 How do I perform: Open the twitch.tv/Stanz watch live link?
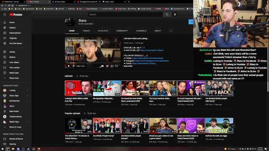[152, 50]
